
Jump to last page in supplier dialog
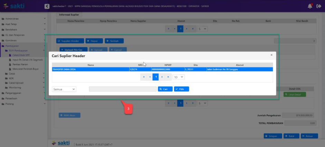coord(168,77)
